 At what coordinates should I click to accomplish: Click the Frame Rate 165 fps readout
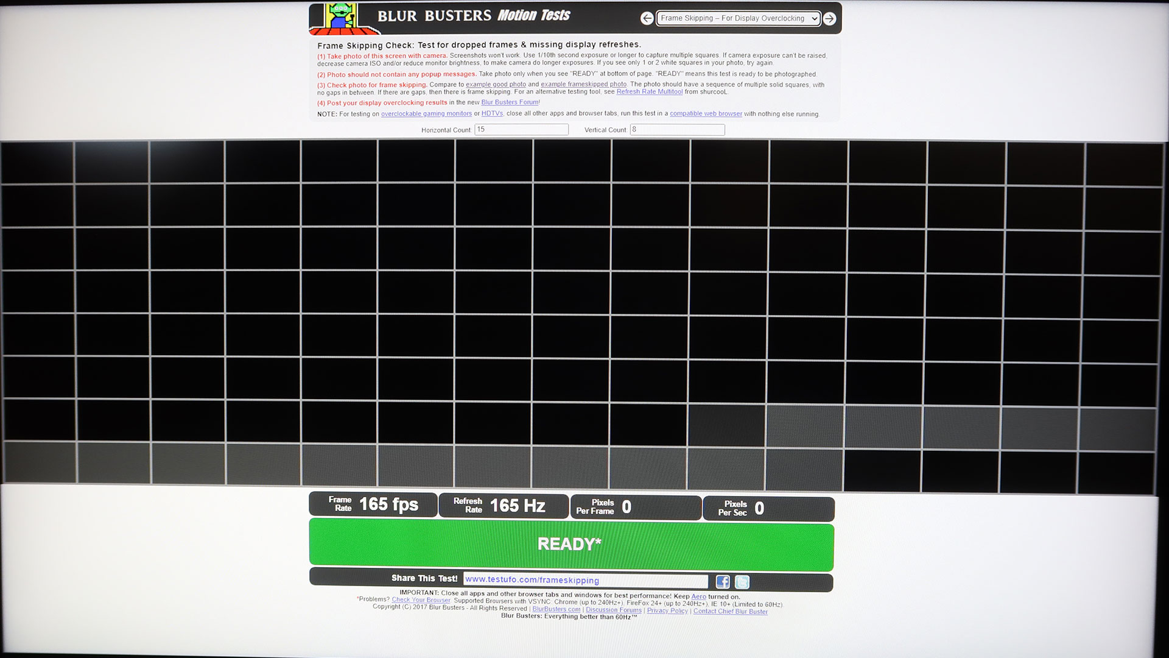[373, 504]
